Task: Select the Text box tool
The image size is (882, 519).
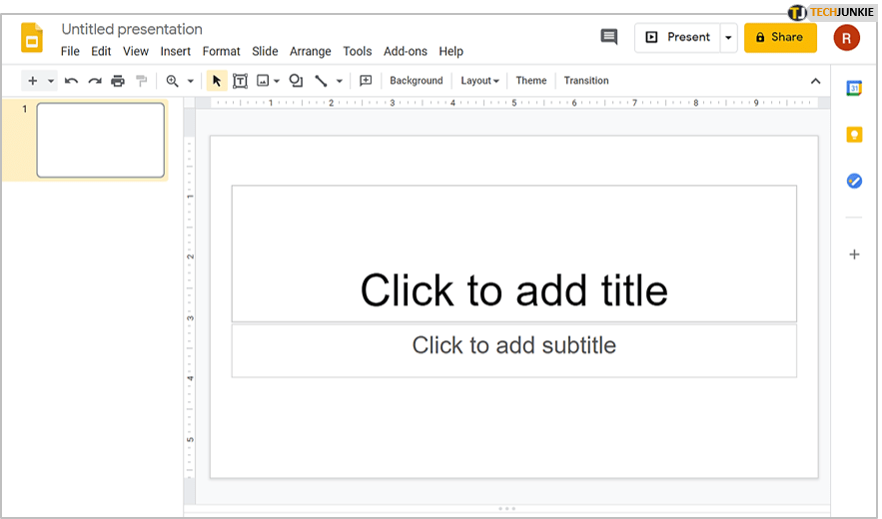Action: pyautogui.click(x=240, y=81)
